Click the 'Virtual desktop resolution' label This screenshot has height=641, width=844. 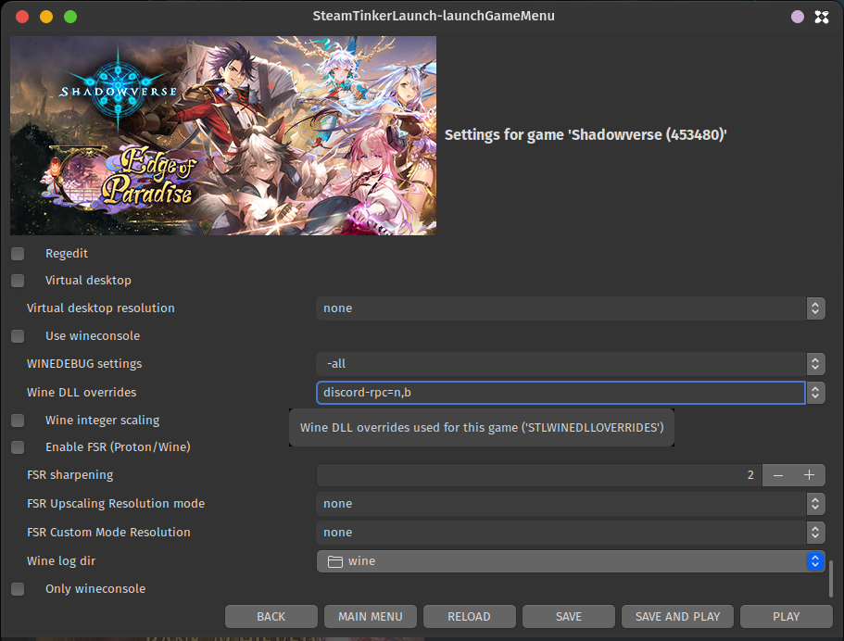(101, 308)
